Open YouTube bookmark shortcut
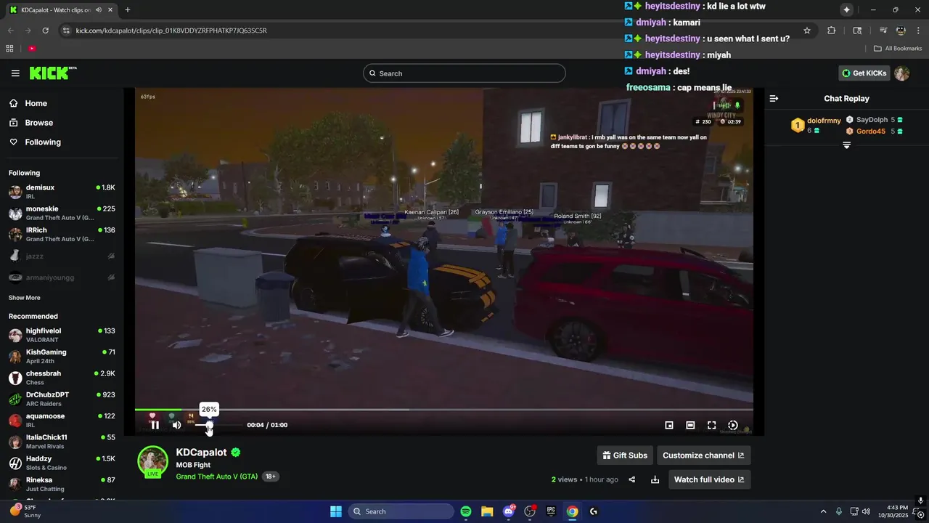Image resolution: width=929 pixels, height=523 pixels. [x=32, y=49]
